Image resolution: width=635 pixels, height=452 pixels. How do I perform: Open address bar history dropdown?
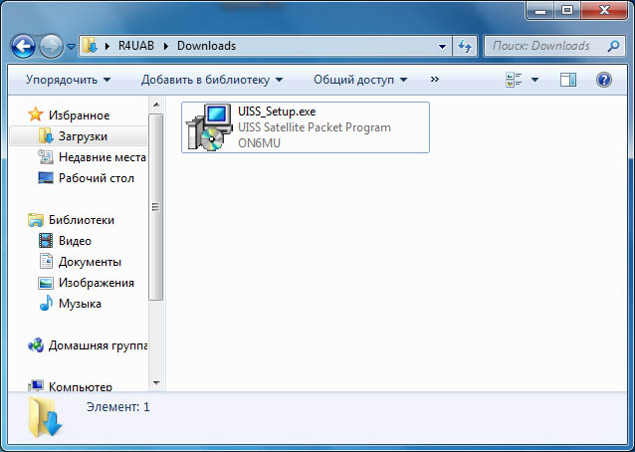click(x=442, y=47)
